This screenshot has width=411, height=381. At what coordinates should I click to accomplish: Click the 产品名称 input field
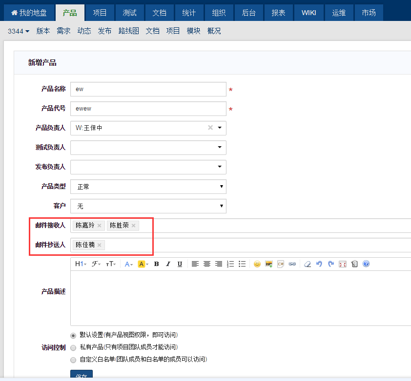(148, 89)
